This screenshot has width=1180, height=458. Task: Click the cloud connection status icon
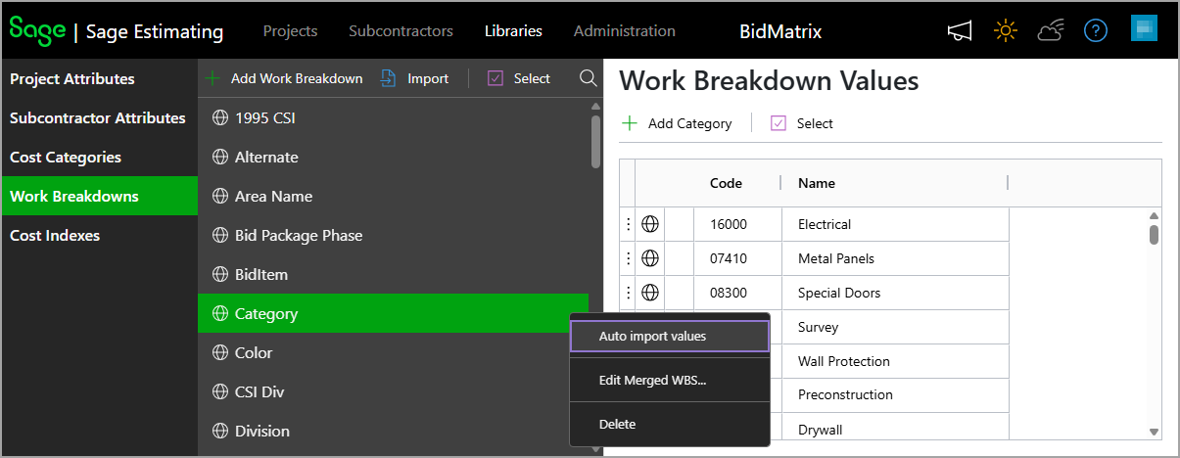click(x=1051, y=31)
